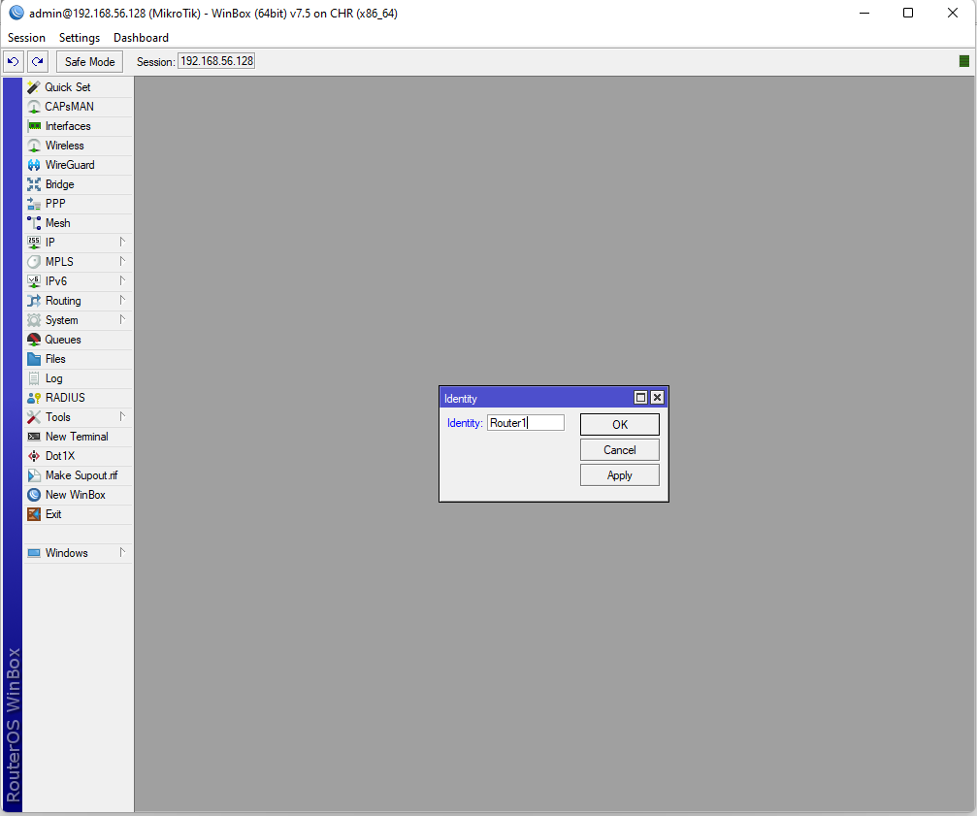Image resolution: width=977 pixels, height=816 pixels.
Task: Close the Identity dialog window
Action: click(657, 398)
